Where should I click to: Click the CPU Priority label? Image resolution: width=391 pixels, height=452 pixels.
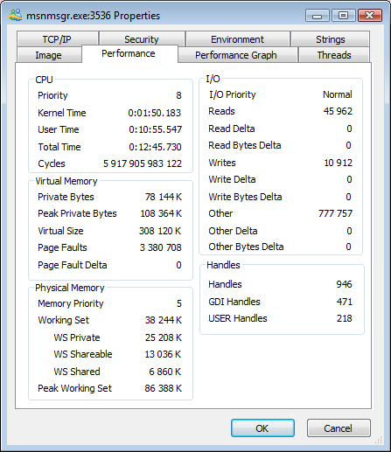(52, 95)
